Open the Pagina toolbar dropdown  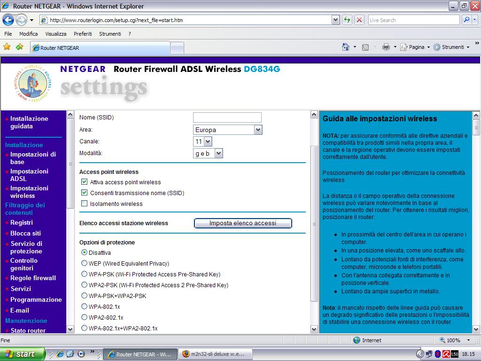[415, 47]
